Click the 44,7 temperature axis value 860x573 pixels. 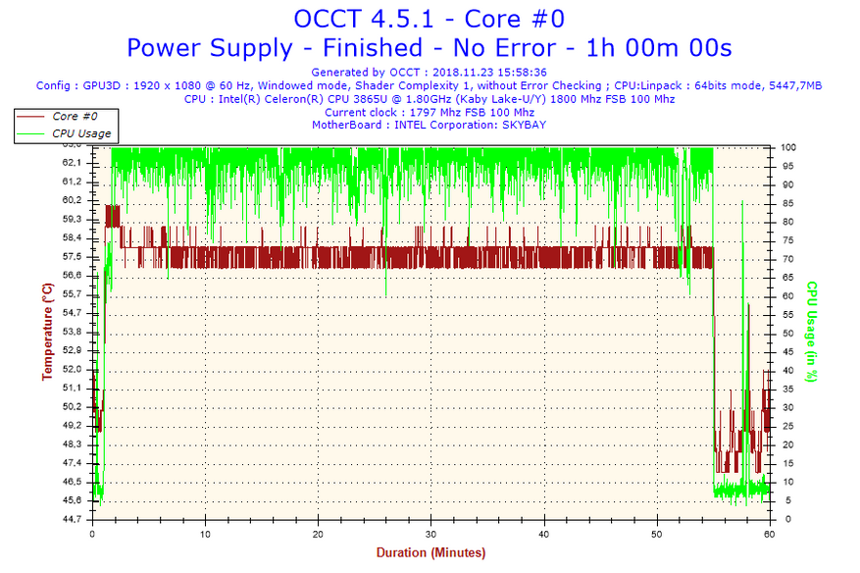pyautogui.click(x=72, y=519)
